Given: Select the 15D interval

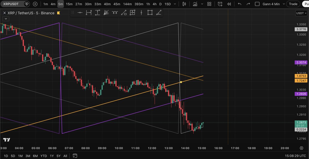Looking at the screenshot, I should pyautogui.click(x=168, y=4).
